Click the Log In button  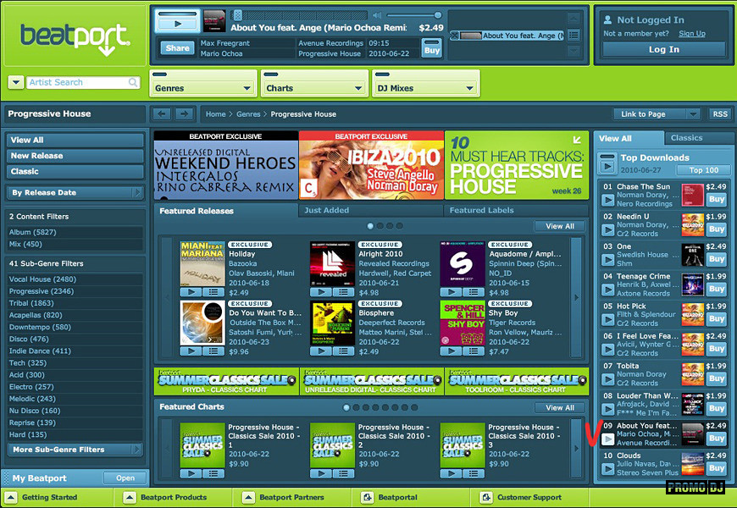coord(663,49)
